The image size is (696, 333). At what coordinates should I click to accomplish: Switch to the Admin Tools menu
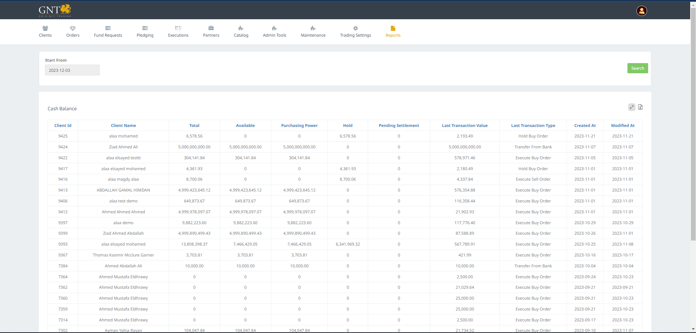point(274,32)
